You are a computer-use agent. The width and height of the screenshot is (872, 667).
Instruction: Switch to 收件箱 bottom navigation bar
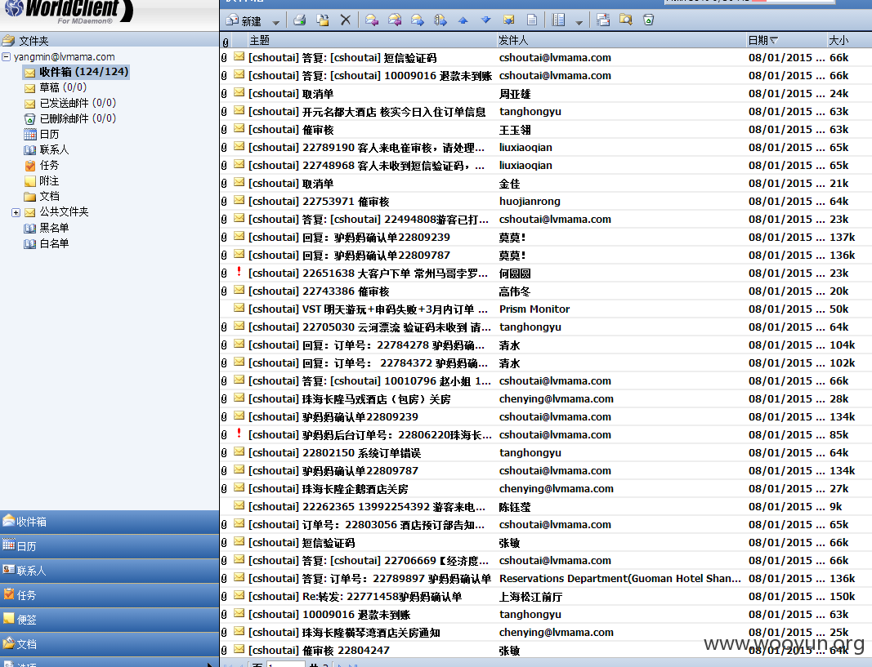click(x=110, y=522)
